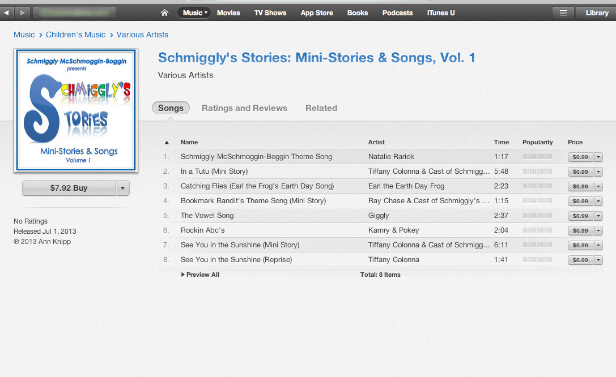Image resolution: width=616 pixels, height=377 pixels.
Task: Click the forward navigation arrow
Action: 23,13
